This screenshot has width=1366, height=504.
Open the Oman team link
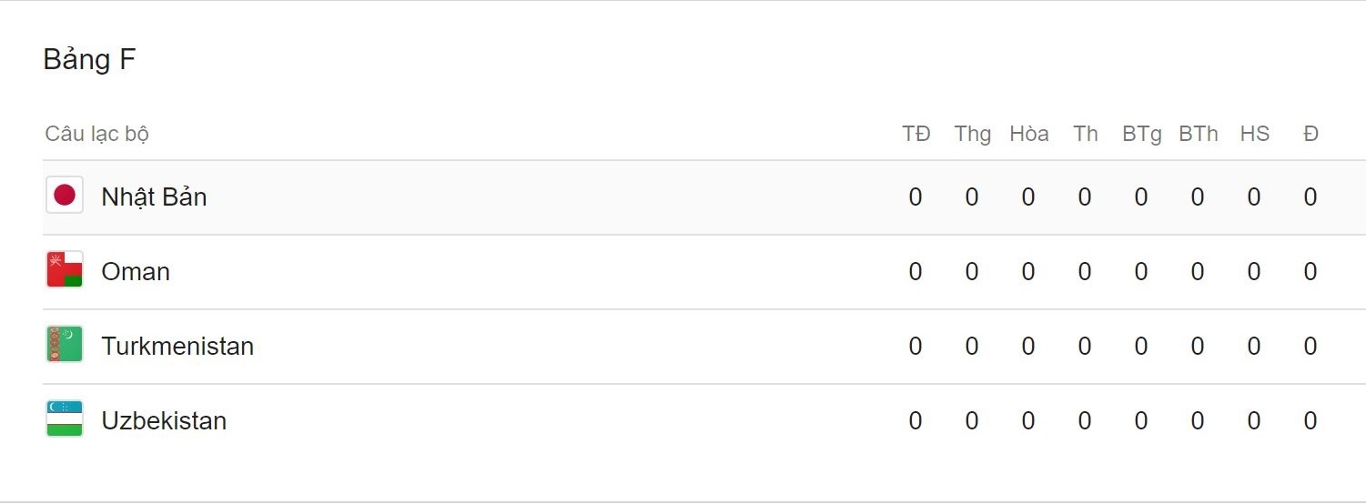(x=136, y=272)
